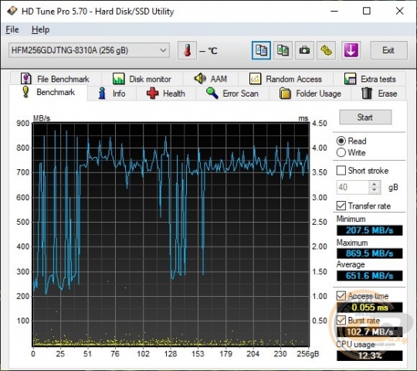Screen dimensions: 417x371
Task: Enable the Short stroke checkbox
Action: [341, 170]
